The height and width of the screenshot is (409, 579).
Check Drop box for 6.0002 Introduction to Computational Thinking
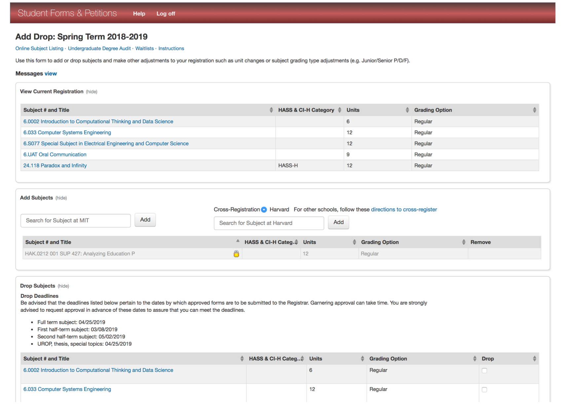pos(484,370)
